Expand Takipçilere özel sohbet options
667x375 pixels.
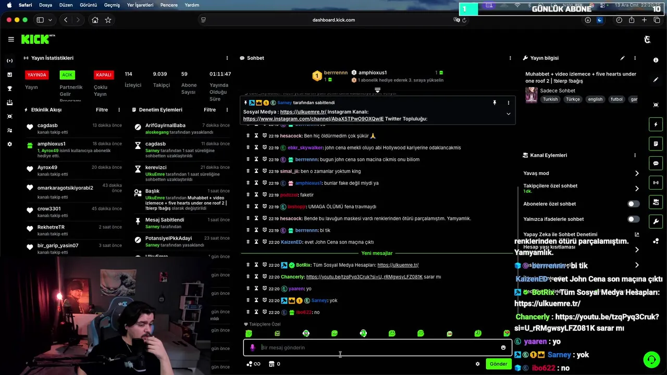[637, 189]
